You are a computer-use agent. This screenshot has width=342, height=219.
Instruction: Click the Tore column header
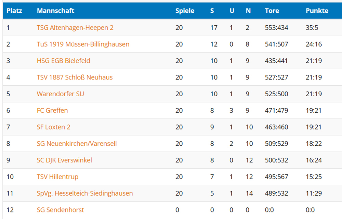click(272, 11)
